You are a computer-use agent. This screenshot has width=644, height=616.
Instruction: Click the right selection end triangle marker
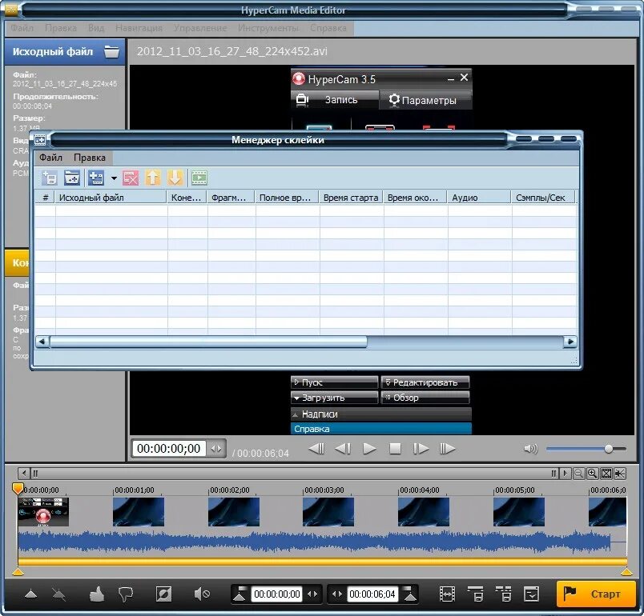[626, 572]
